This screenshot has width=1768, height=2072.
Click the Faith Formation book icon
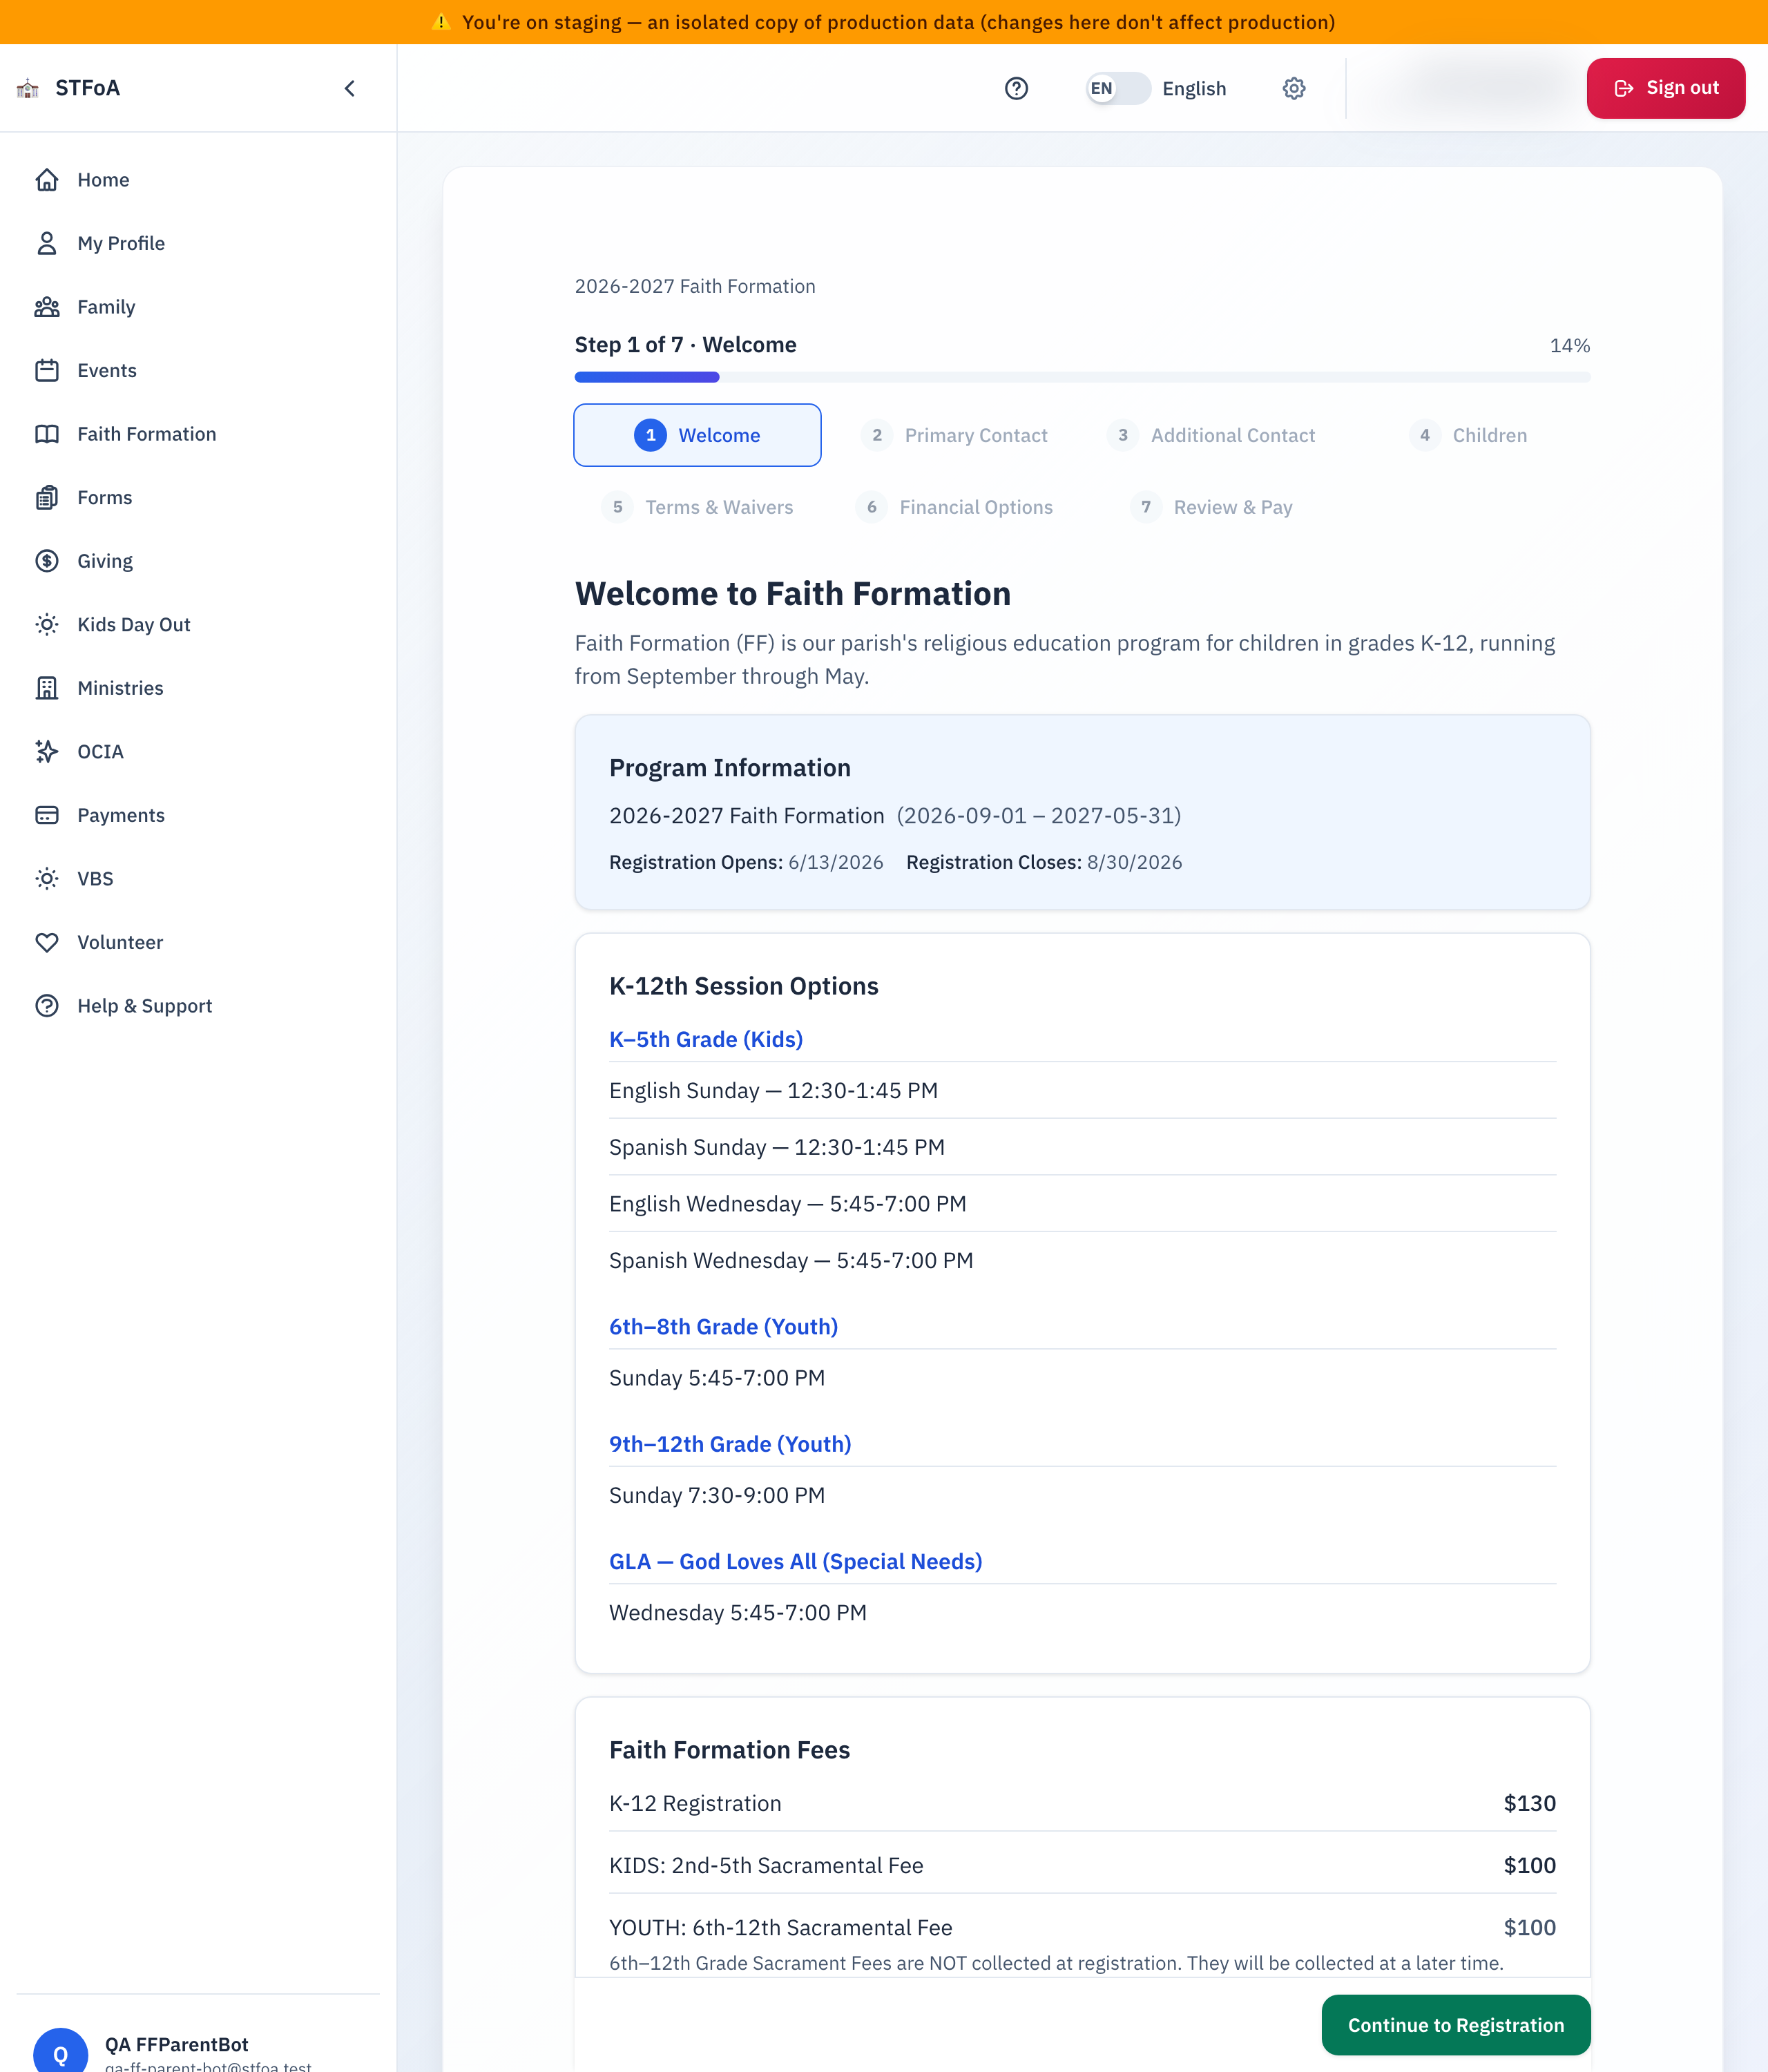(x=47, y=434)
